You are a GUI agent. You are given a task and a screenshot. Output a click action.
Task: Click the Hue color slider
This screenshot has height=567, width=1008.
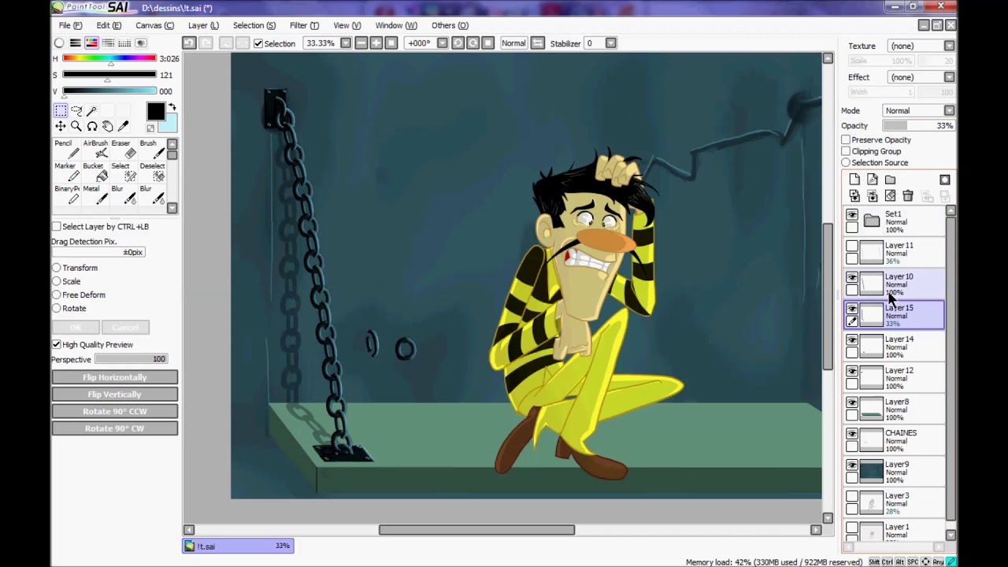click(x=109, y=58)
